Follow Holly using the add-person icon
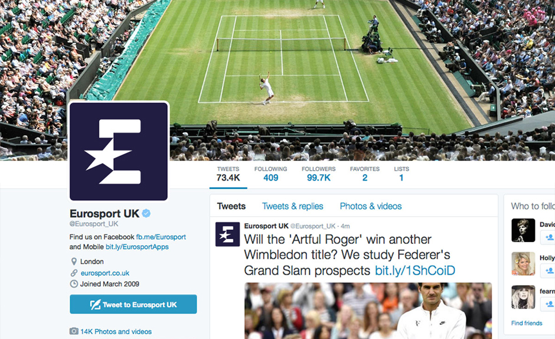The height and width of the screenshot is (339, 555). [549, 270]
